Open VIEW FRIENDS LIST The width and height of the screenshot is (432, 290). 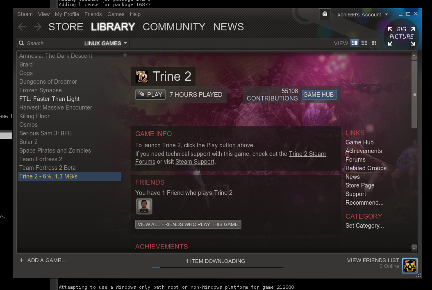pos(373,260)
